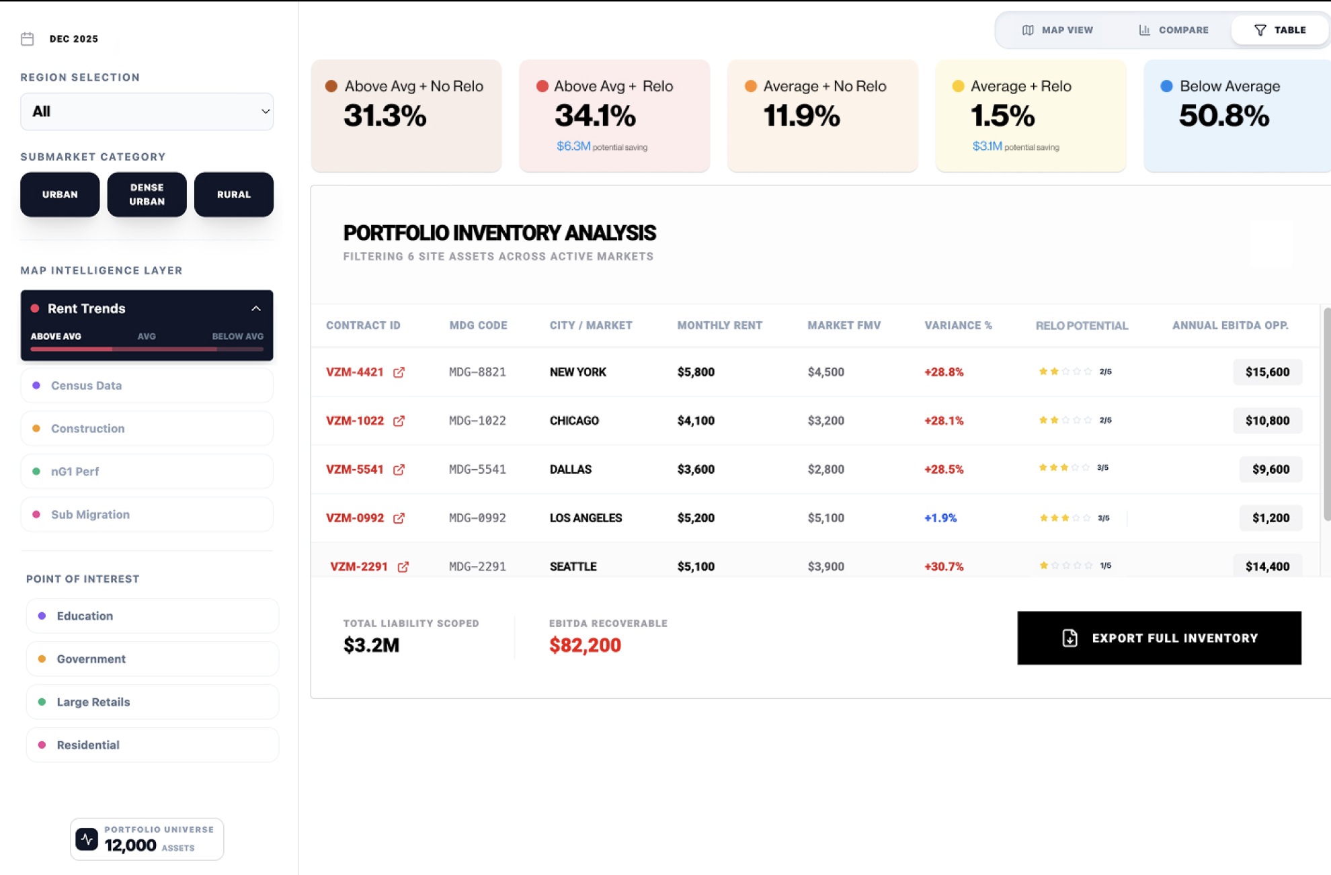Open external link icon for VZM-0992
1331x875 pixels.
[x=399, y=518]
